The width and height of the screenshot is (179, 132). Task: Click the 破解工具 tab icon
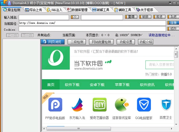tap(94, 10)
